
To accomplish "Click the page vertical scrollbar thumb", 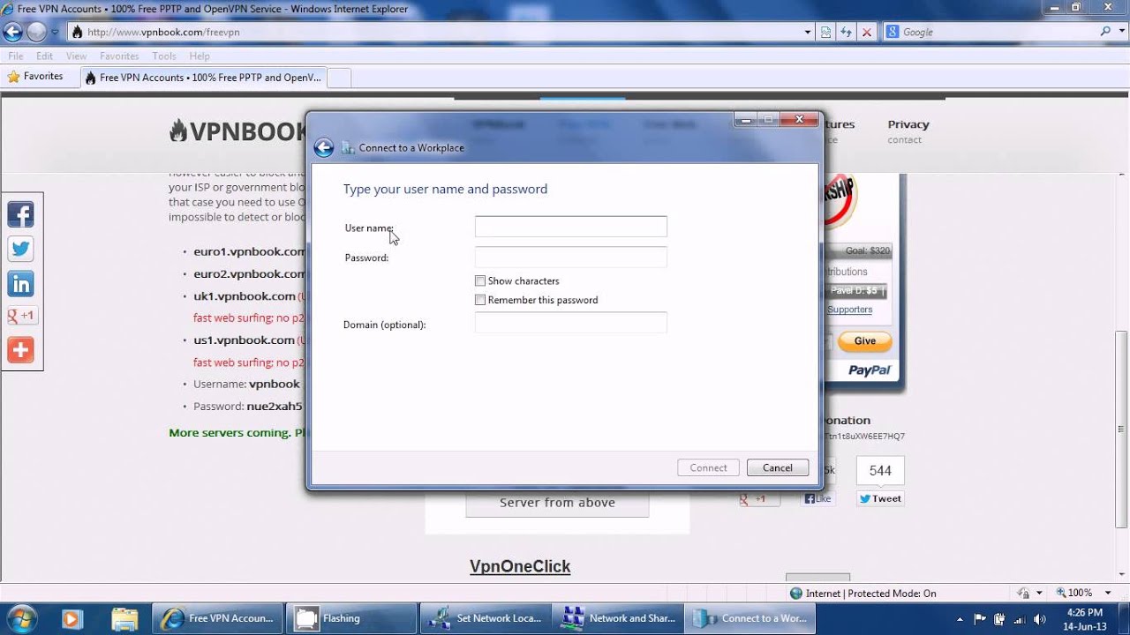I will click(x=1121, y=428).
